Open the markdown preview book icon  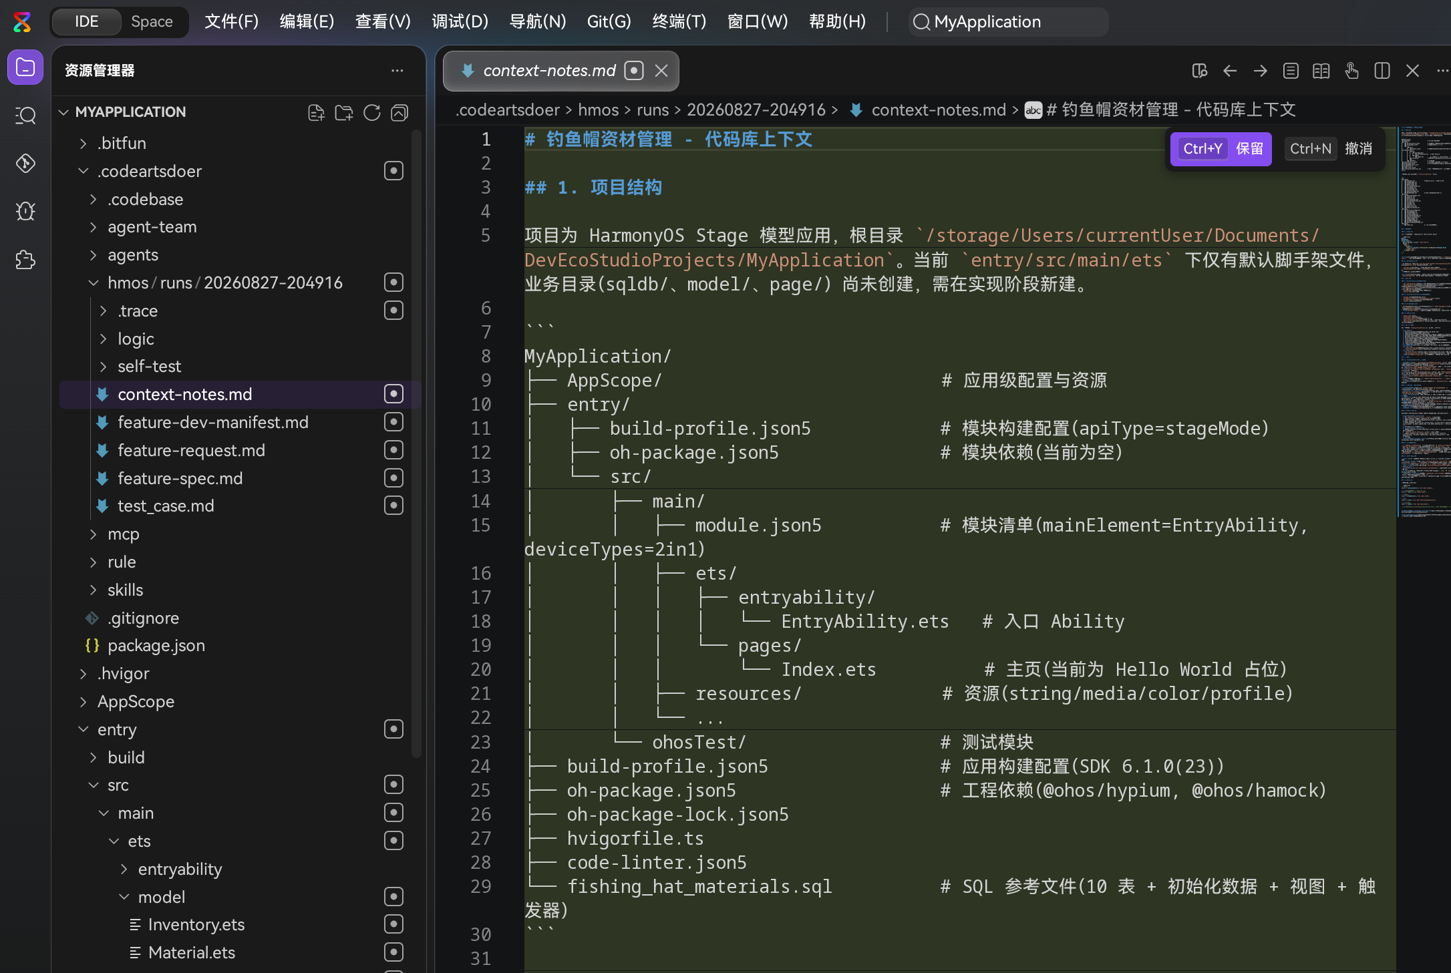click(1321, 71)
